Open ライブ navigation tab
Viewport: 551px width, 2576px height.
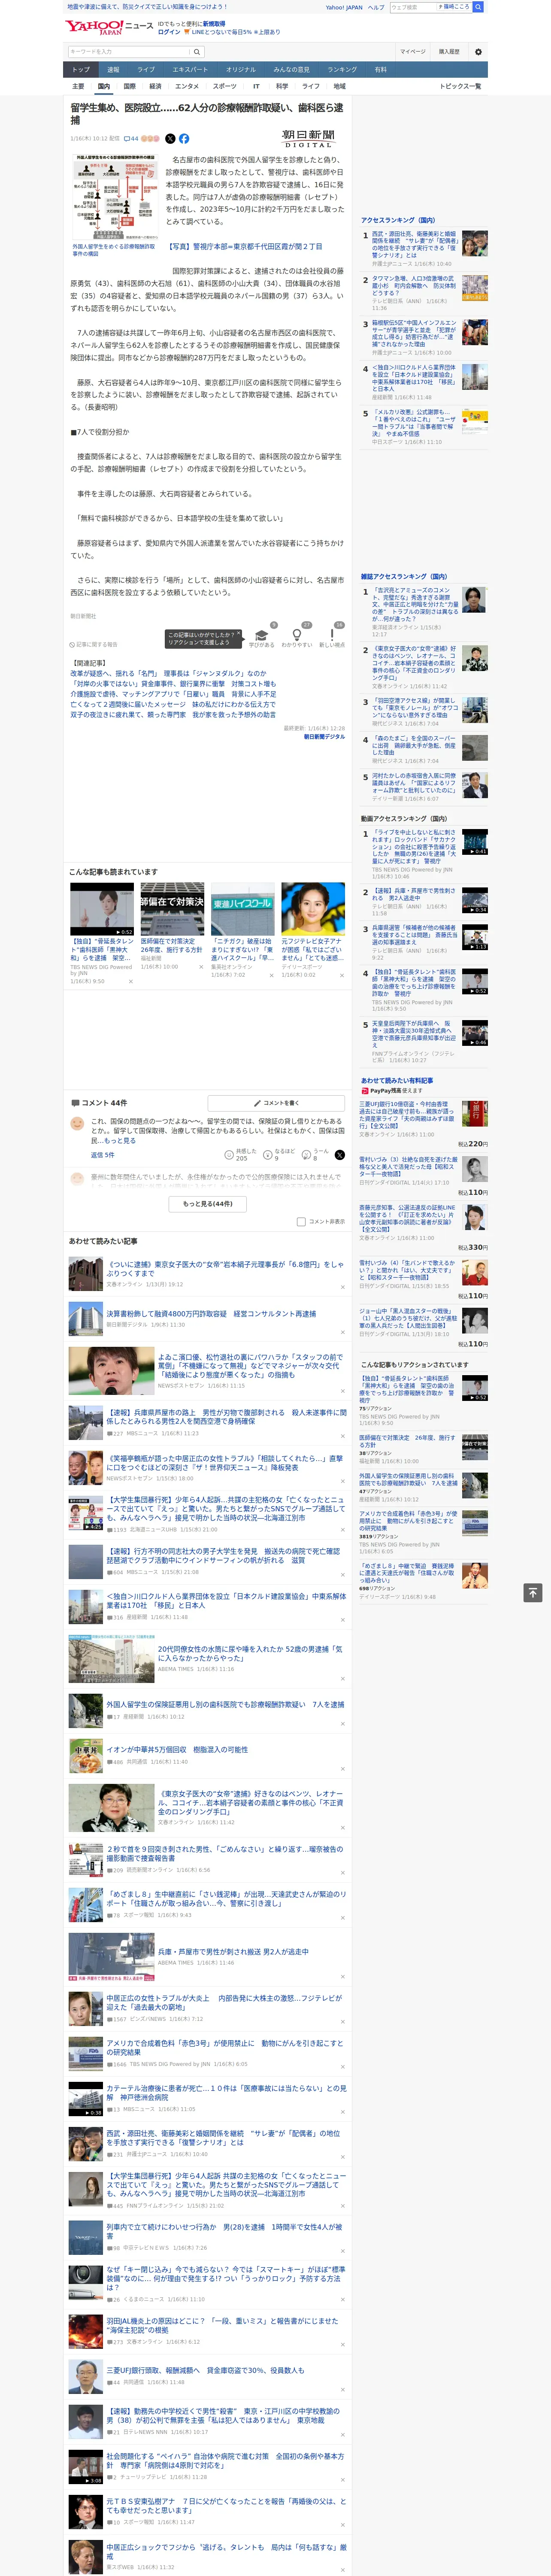click(146, 70)
